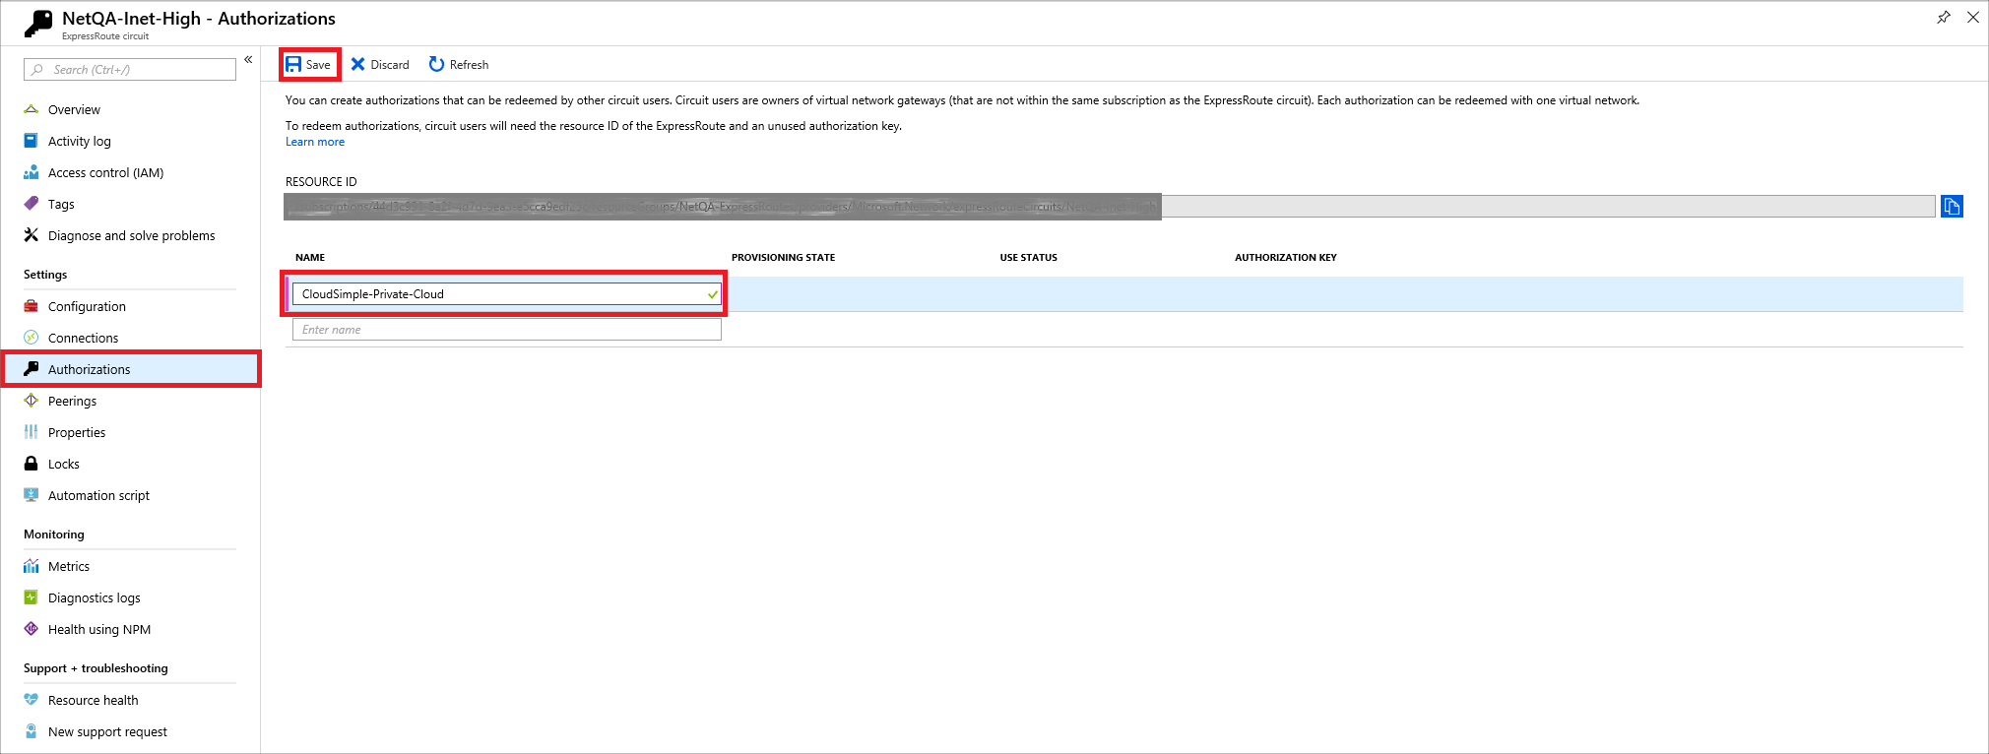Click the Resource health heart icon
This screenshot has height=754, width=1989.
click(x=32, y=700)
